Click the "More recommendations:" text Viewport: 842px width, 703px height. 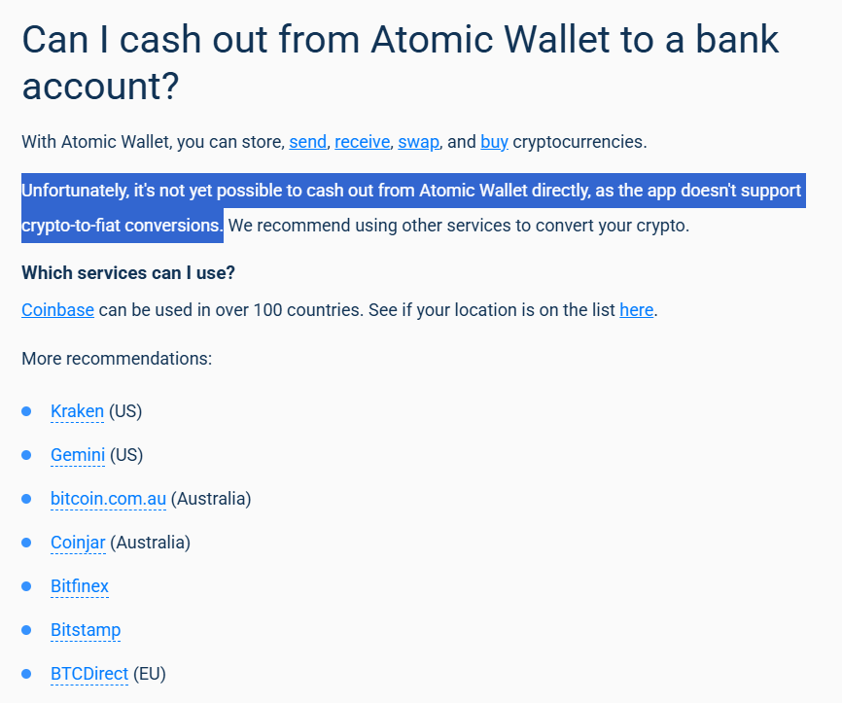[x=117, y=359]
